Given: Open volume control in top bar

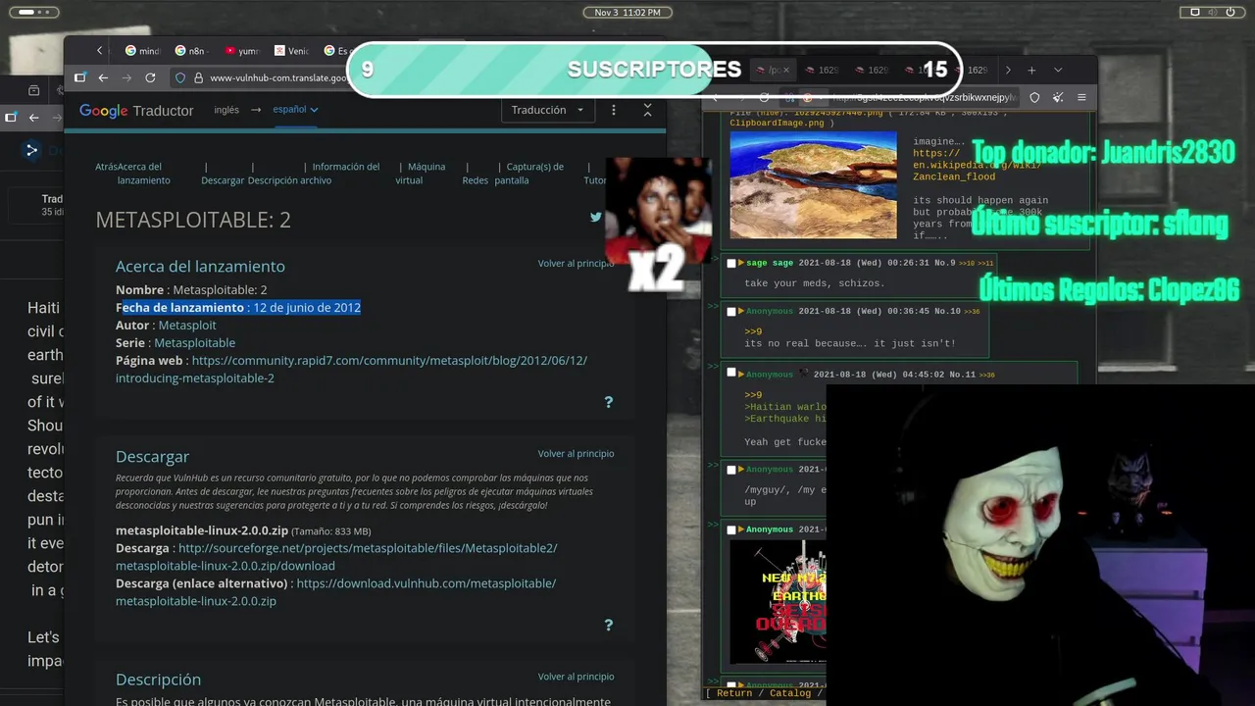Looking at the screenshot, I should (x=1215, y=12).
